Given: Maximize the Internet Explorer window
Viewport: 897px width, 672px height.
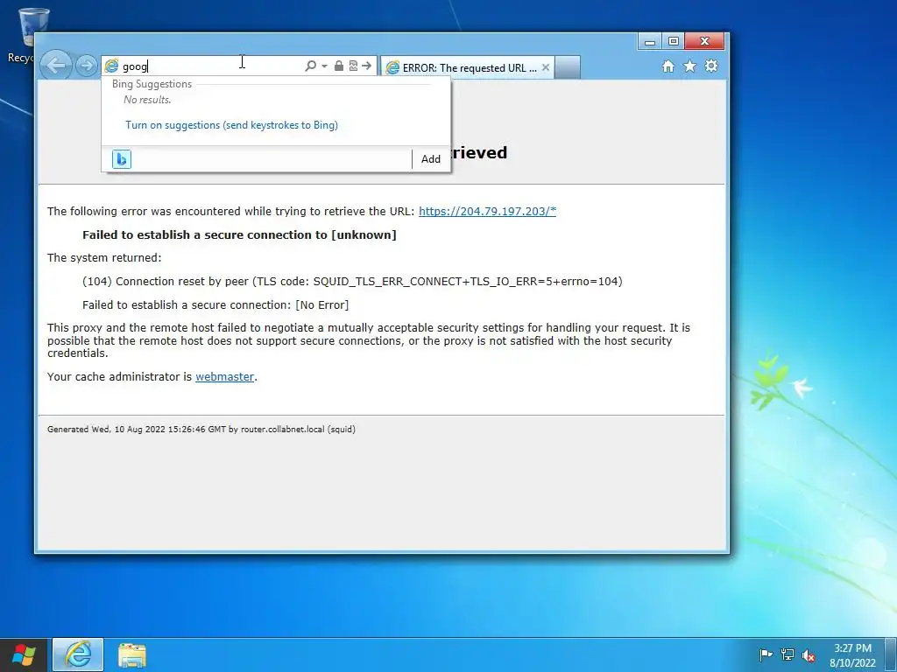Looking at the screenshot, I should point(674,42).
